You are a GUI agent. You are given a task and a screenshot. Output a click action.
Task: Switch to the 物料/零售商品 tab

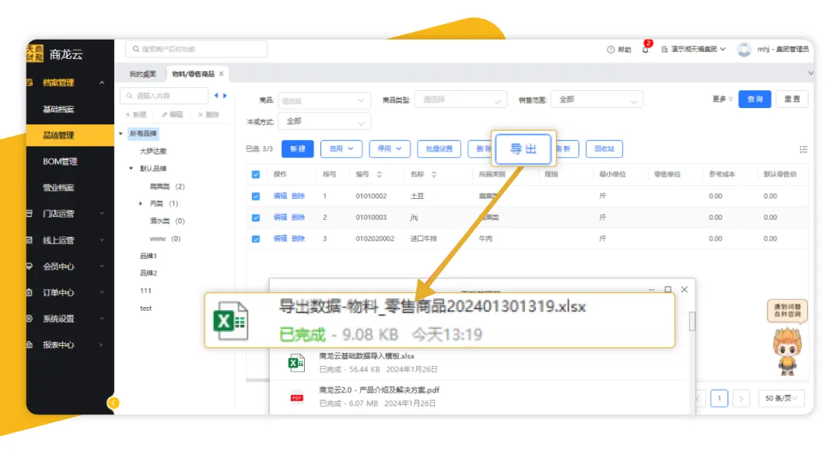click(x=193, y=74)
